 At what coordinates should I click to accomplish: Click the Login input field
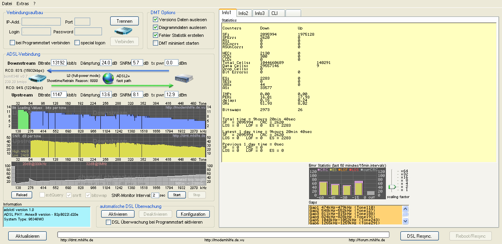(x=36, y=31)
